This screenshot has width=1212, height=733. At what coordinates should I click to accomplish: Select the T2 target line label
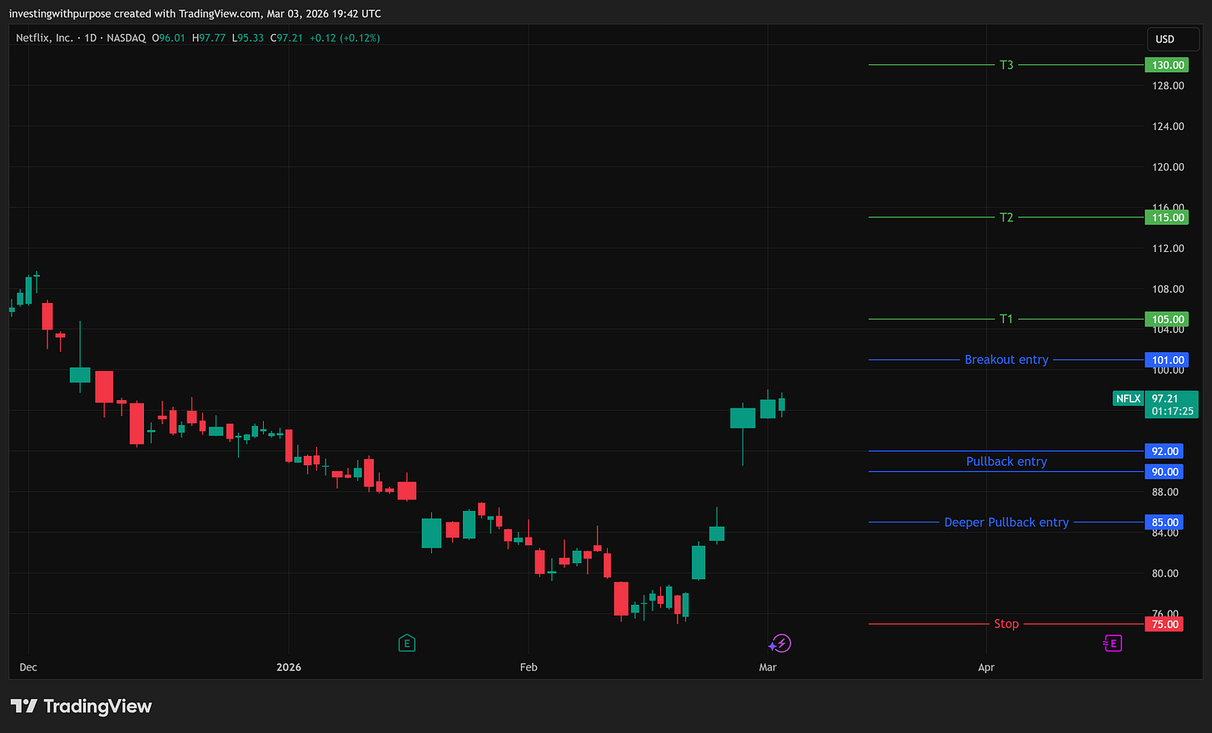[1006, 217]
